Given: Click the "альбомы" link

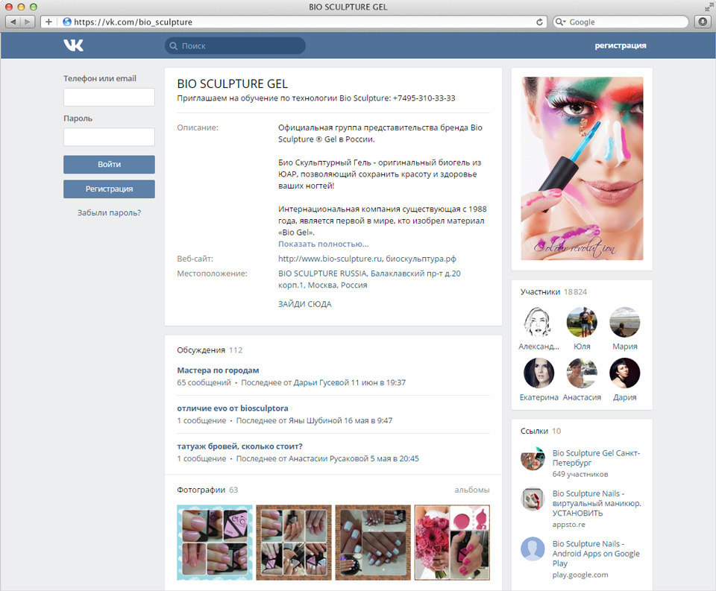Looking at the screenshot, I should (471, 490).
